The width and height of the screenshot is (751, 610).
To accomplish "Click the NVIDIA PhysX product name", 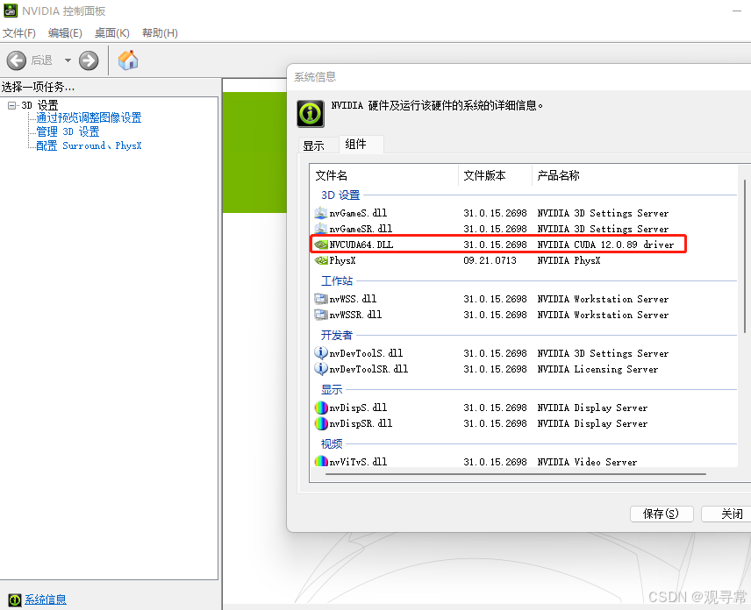I will 569,260.
